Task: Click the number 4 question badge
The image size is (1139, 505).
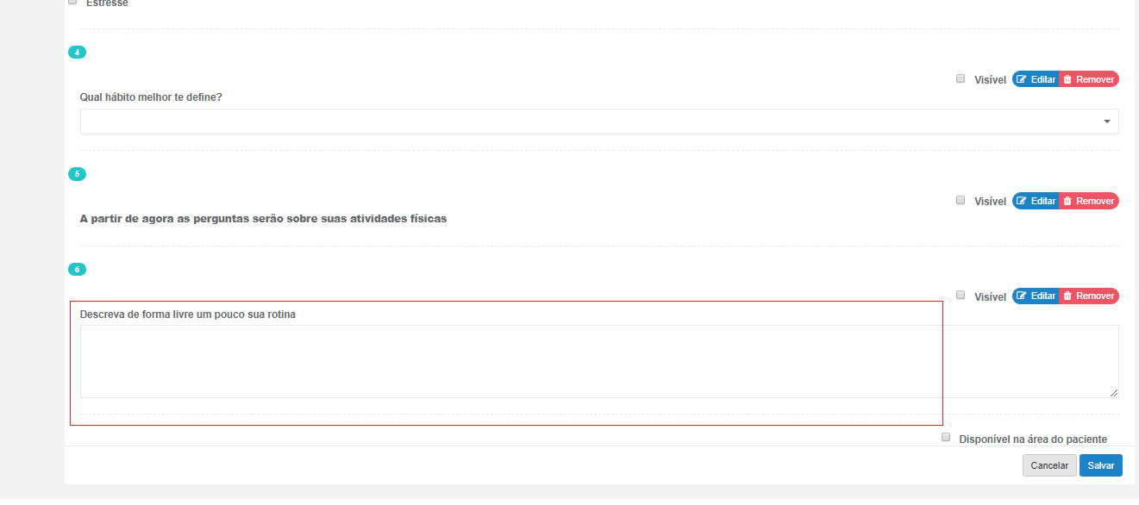Action: (x=77, y=53)
